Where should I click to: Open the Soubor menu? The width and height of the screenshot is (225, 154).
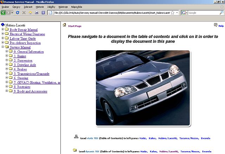5,7
